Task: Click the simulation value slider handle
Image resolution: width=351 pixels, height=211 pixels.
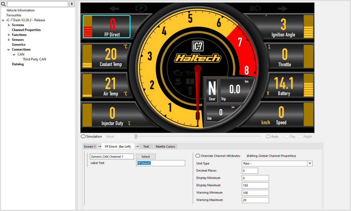Action: click(136, 136)
